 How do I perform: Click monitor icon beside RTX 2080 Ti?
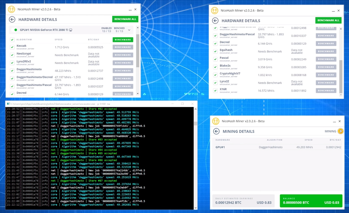pos(71,30)
